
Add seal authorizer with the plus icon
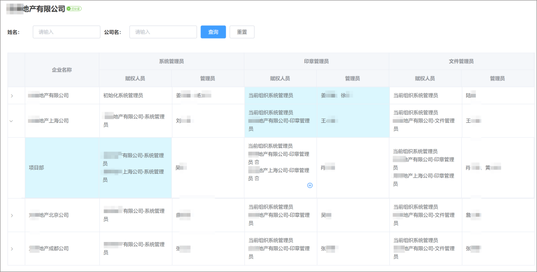coord(310,186)
